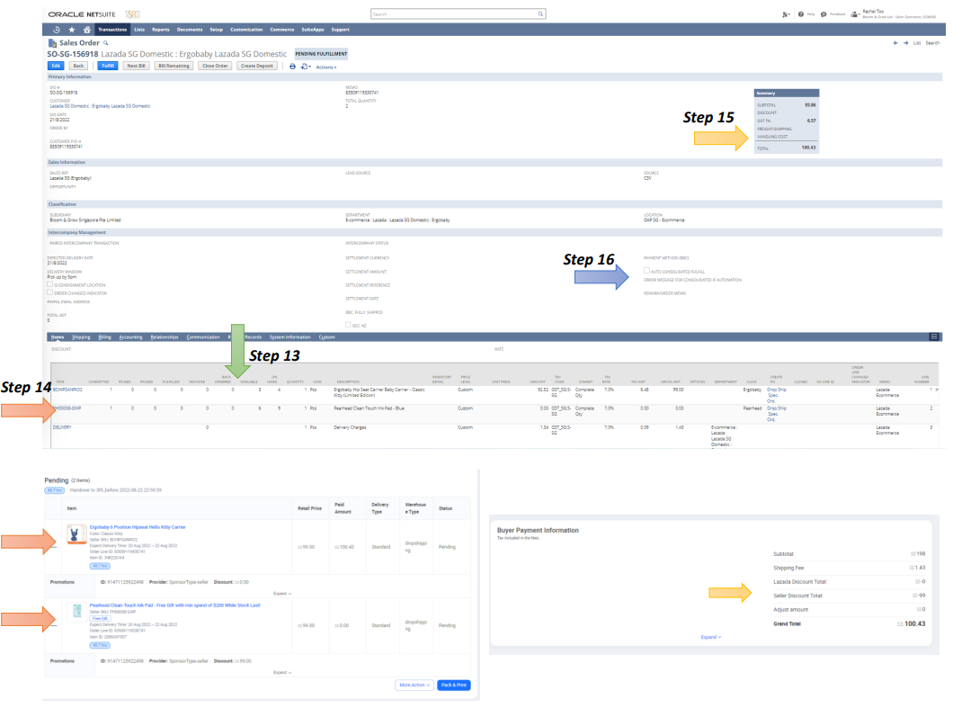This screenshot has height=708, width=953.
Task: Switch to the Communication subtab
Action: 203,337
